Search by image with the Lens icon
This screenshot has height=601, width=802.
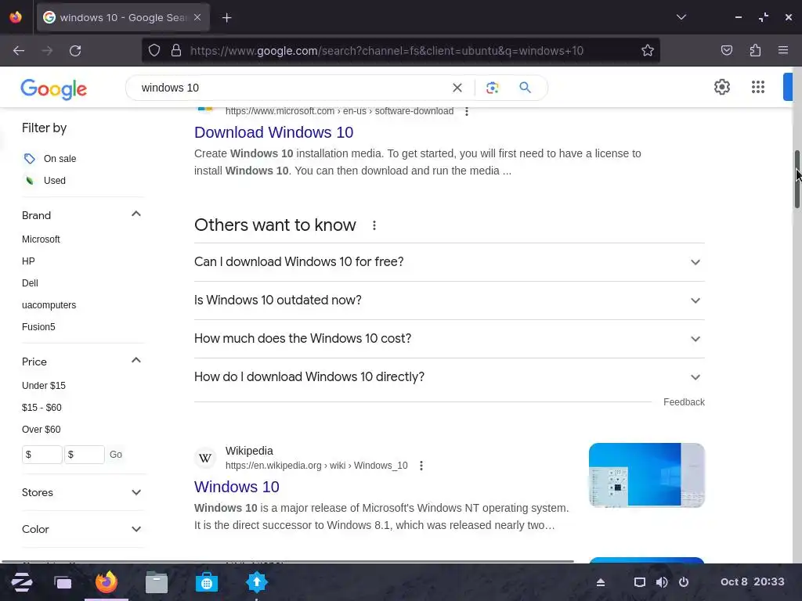point(492,88)
